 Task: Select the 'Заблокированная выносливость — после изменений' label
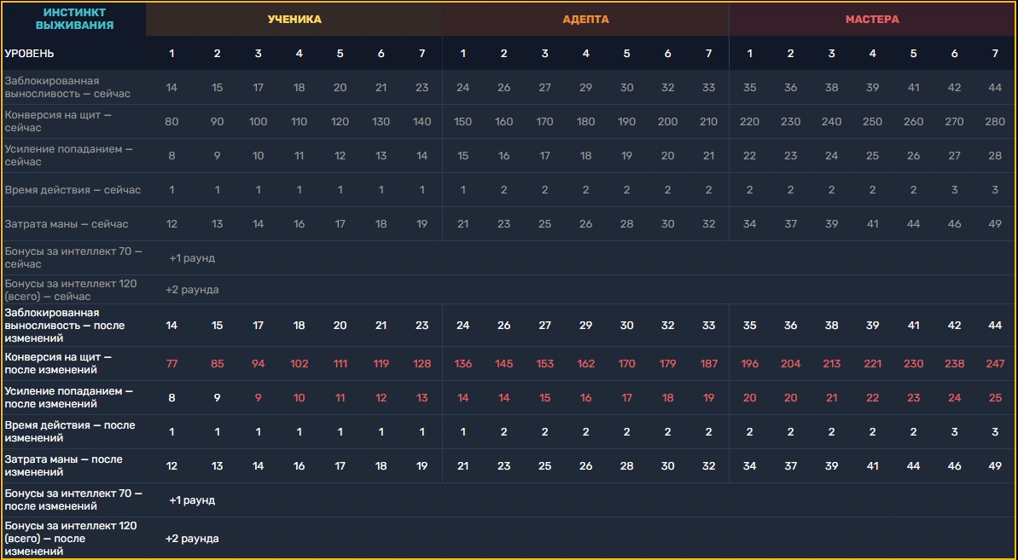point(65,326)
